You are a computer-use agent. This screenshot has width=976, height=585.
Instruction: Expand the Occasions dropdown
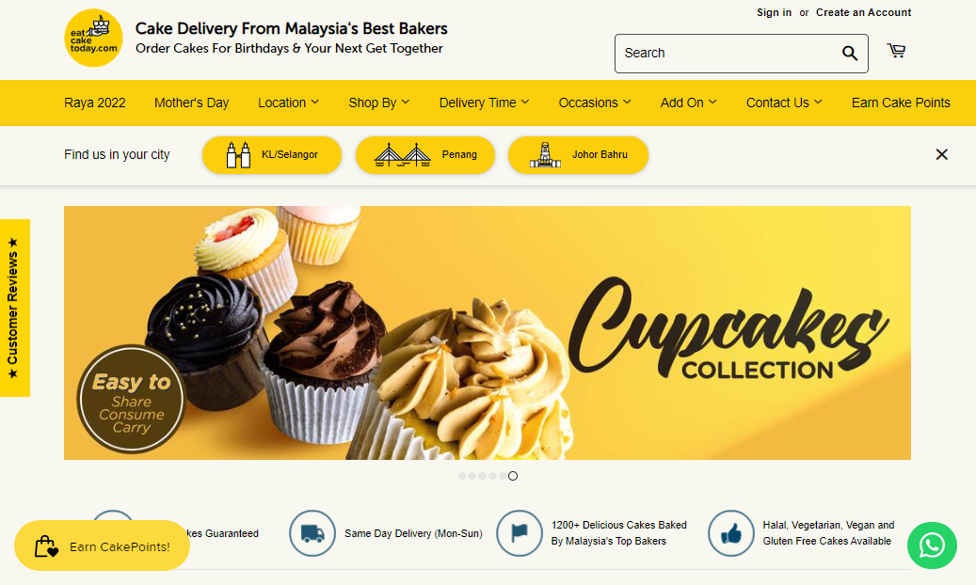[x=595, y=103]
